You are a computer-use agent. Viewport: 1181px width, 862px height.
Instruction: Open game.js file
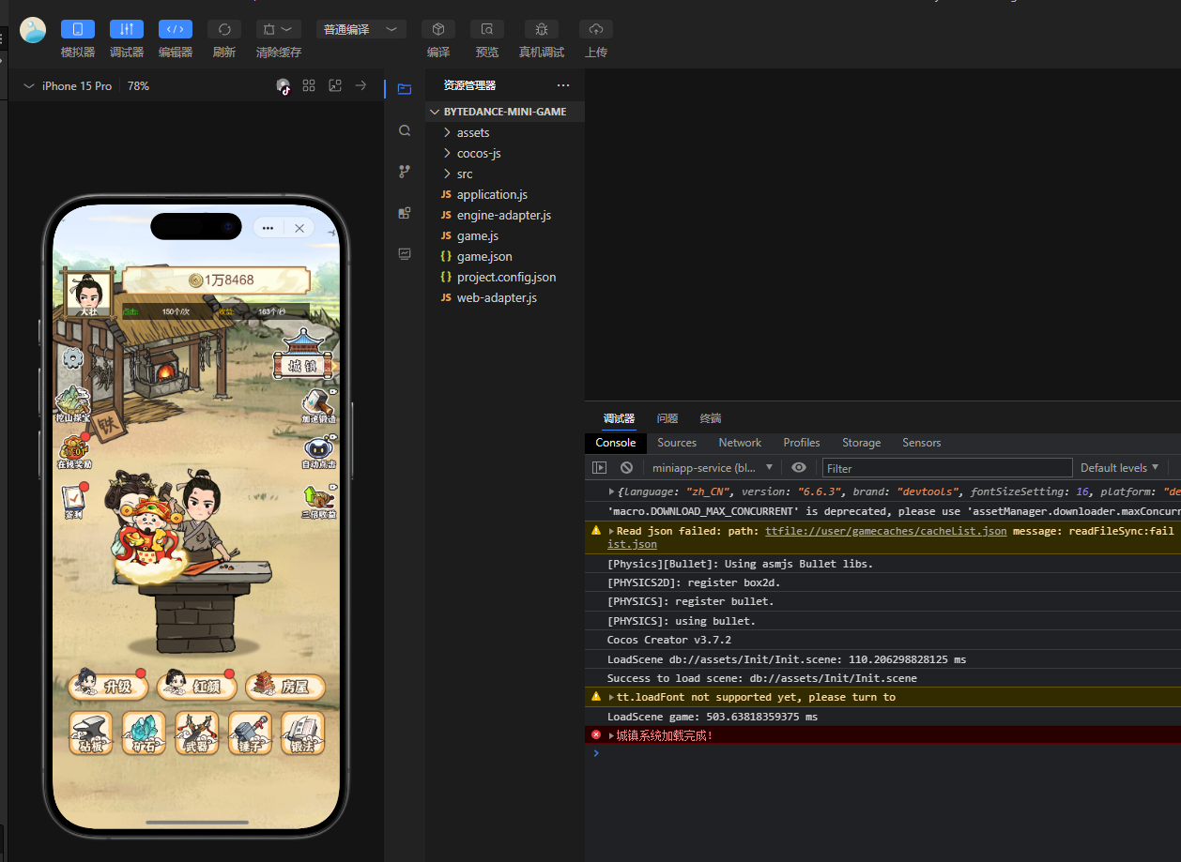[x=505, y=235]
